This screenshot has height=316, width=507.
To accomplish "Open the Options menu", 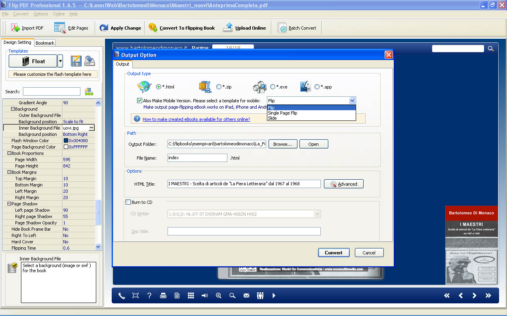I will point(41,14).
